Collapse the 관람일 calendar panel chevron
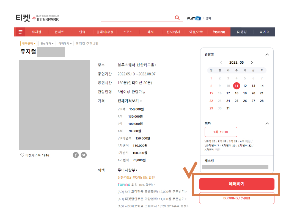297x217 pixels. click(x=267, y=54)
